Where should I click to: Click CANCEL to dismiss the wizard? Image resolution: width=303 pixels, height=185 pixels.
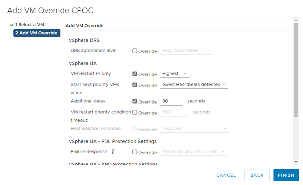click(226, 175)
